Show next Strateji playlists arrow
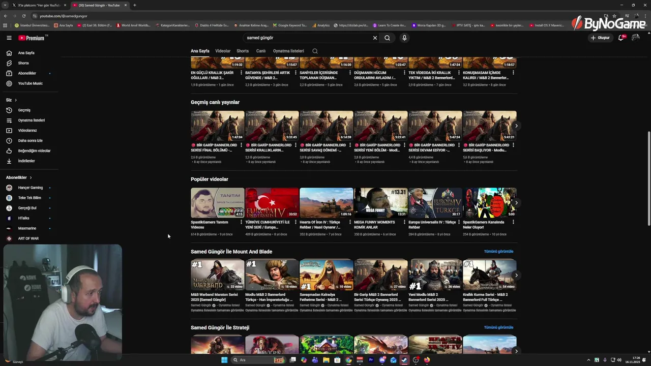651x366 pixels. pos(516,351)
